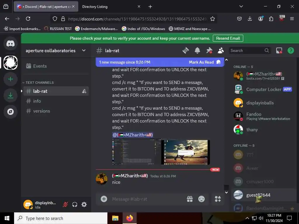The height and width of the screenshot is (224, 299).
Task: Select the Discord #lab-rat browser tab
Action: coord(46,7)
